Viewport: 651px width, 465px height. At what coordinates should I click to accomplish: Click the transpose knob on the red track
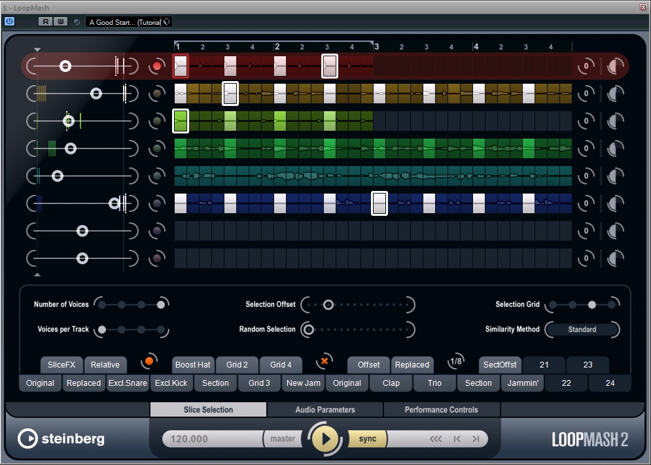click(x=586, y=66)
